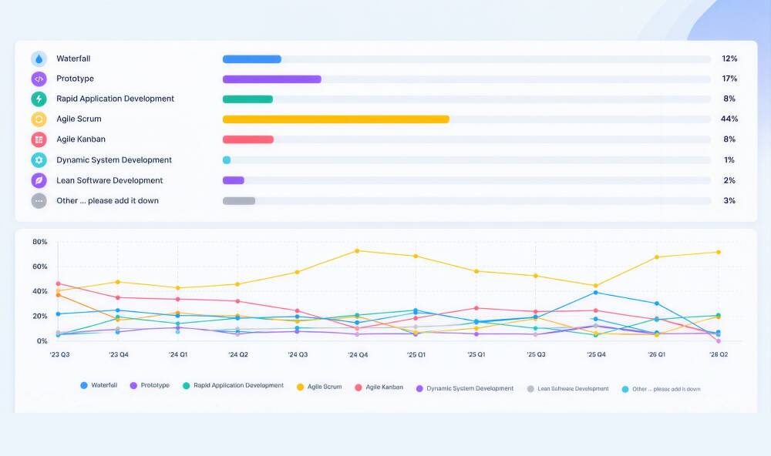Click the Other ellipsis gray icon
Viewport: 771px width, 456px height.
(39, 201)
